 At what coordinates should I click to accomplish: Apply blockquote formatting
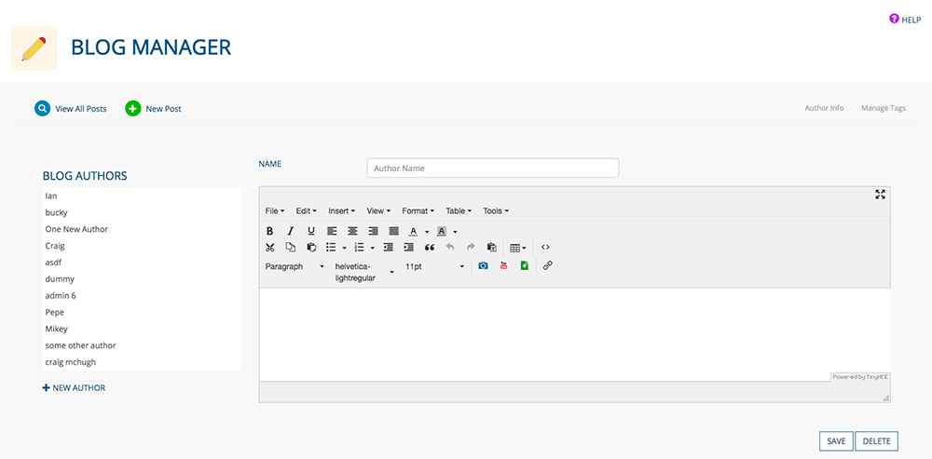tap(429, 247)
